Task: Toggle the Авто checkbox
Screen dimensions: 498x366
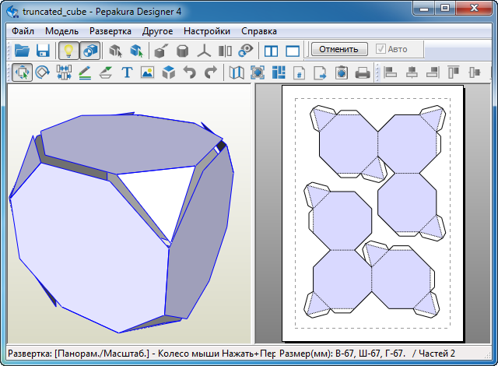Action: tap(381, 49)
